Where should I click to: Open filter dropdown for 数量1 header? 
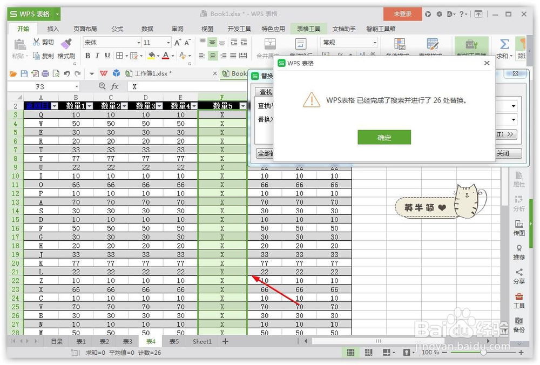click(90, 106)
